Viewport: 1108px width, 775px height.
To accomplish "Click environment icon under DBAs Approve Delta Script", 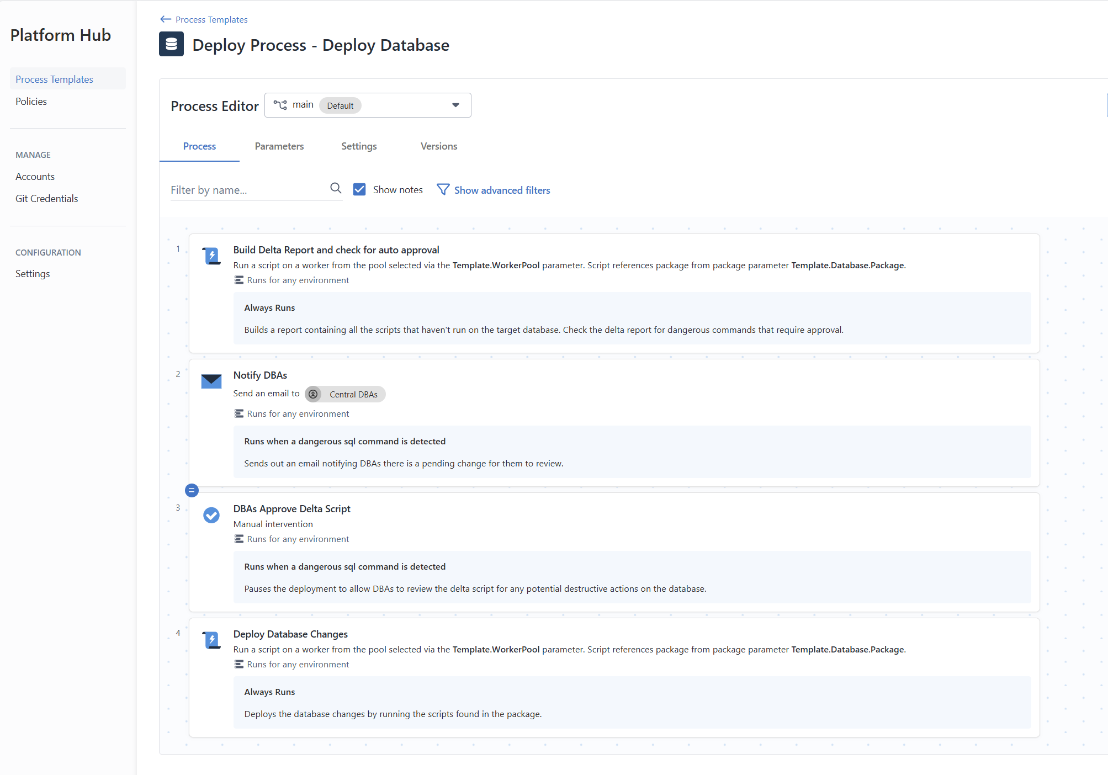I will [x=238, y=539].
